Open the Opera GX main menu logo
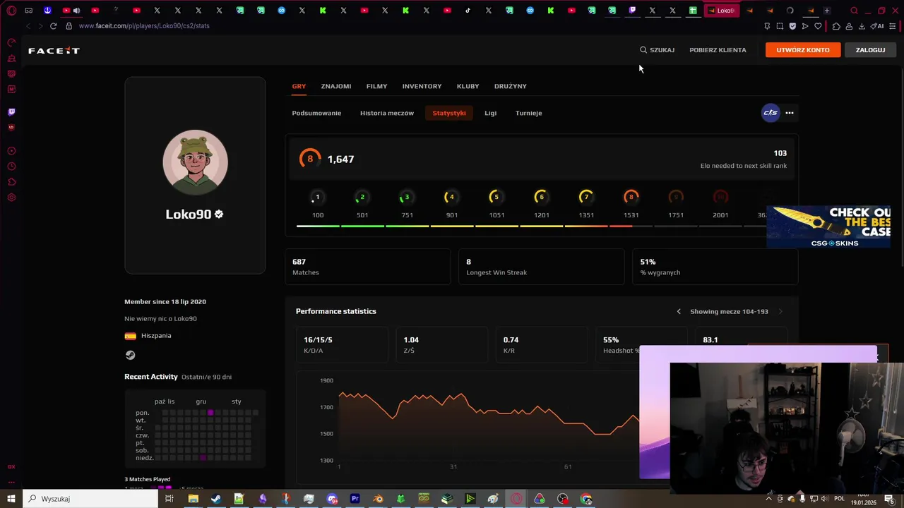 coord(11,11)
